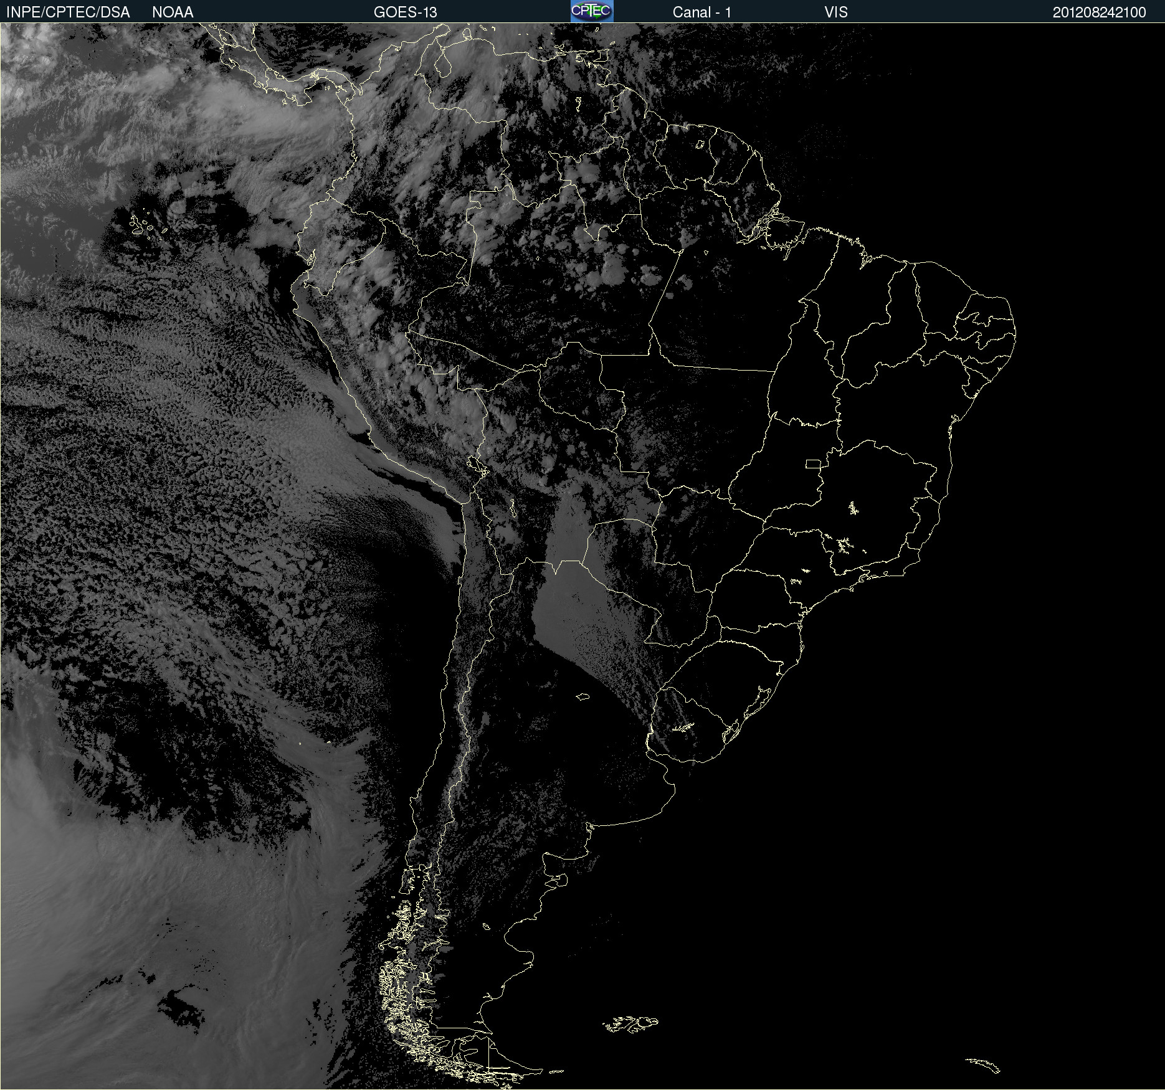Click the GOES-13 satellite label

(x=406, y=12)
